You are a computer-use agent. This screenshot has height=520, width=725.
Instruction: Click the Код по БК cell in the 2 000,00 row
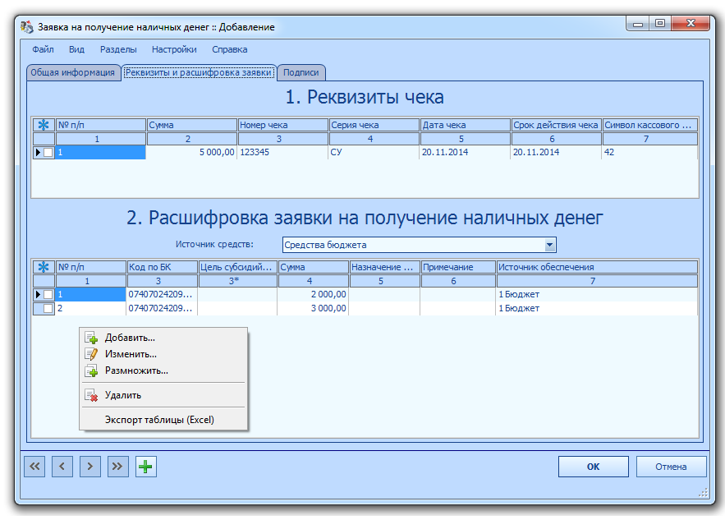pos(162,294)
